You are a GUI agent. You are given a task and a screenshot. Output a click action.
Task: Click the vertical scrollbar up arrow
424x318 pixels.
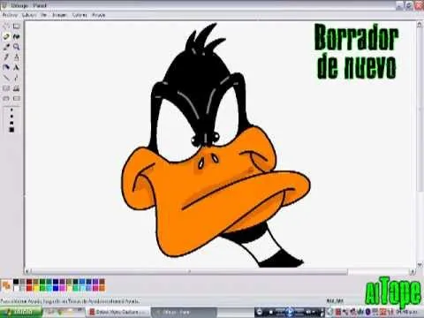(420, 25)
